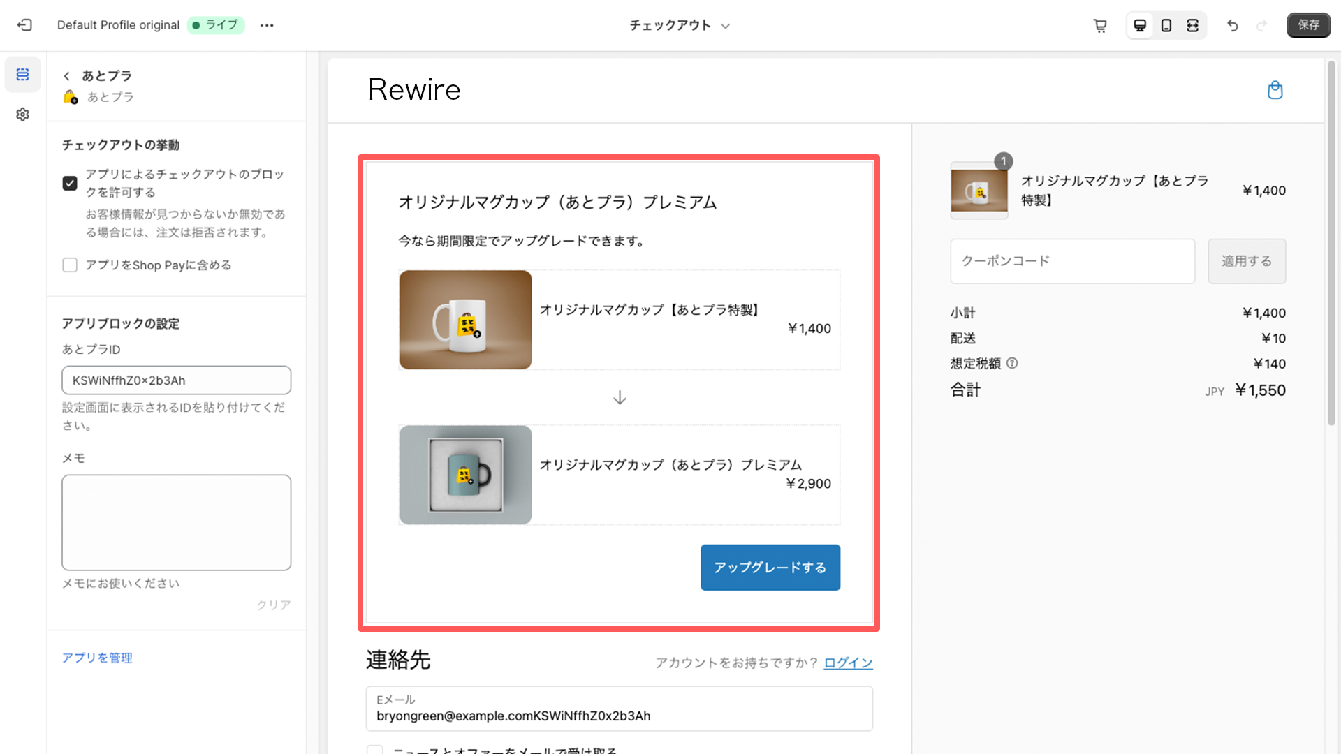Go back using the あとプラ back chevron

(66, 76)
